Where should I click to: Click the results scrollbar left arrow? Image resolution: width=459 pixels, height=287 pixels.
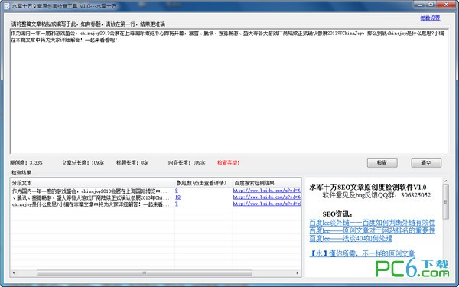click(14, 273)
